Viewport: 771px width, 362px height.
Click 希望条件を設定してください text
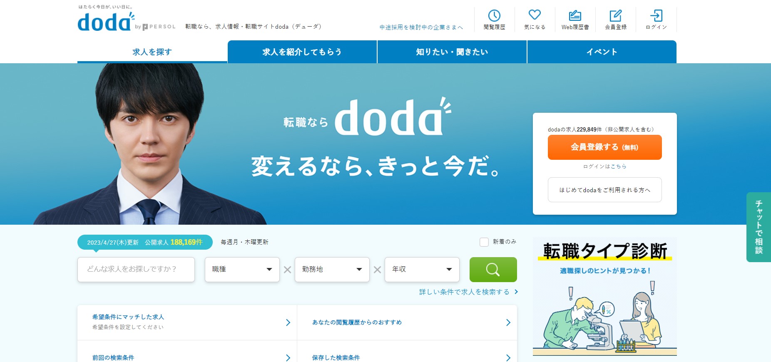pos(128,327)
